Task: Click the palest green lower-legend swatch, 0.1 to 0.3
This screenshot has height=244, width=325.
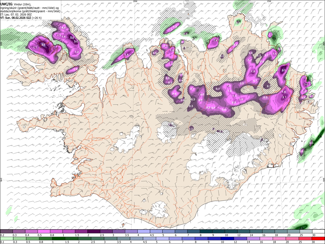Action: [x=6, y=238]
